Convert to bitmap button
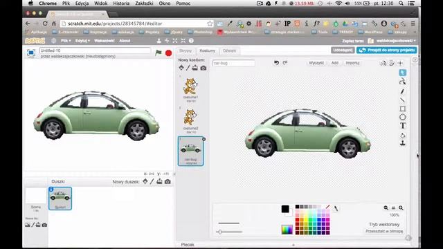This screenshot has width=443, height=249. click(384, 231)
